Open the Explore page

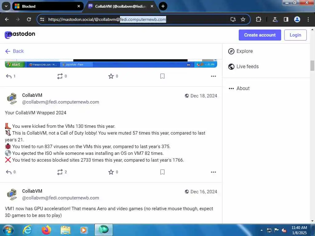tap(241, 51)
